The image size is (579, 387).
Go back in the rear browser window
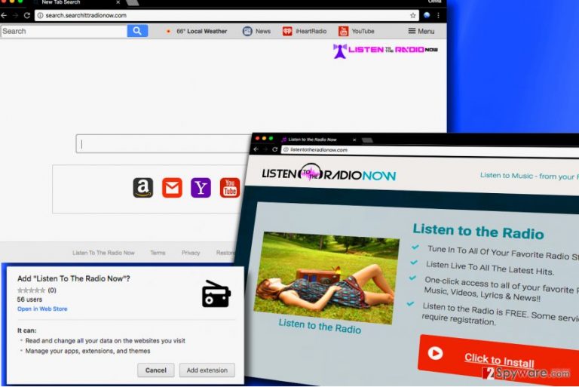(4, 16)
